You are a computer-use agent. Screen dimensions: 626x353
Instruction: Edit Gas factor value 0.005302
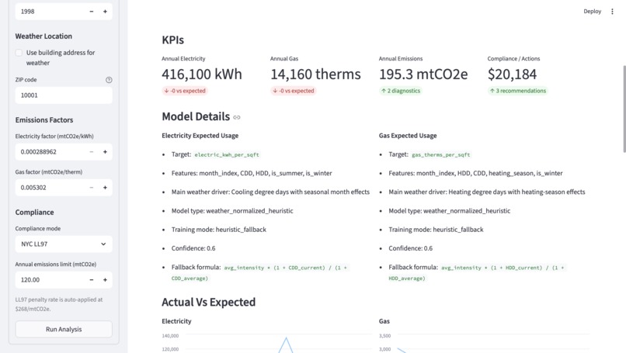50,188
